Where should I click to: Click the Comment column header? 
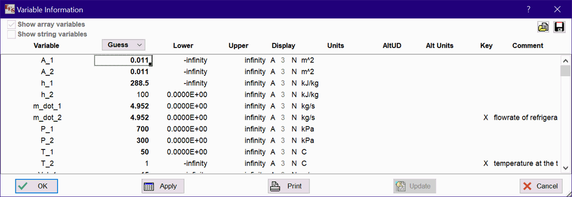coord(527,46)
